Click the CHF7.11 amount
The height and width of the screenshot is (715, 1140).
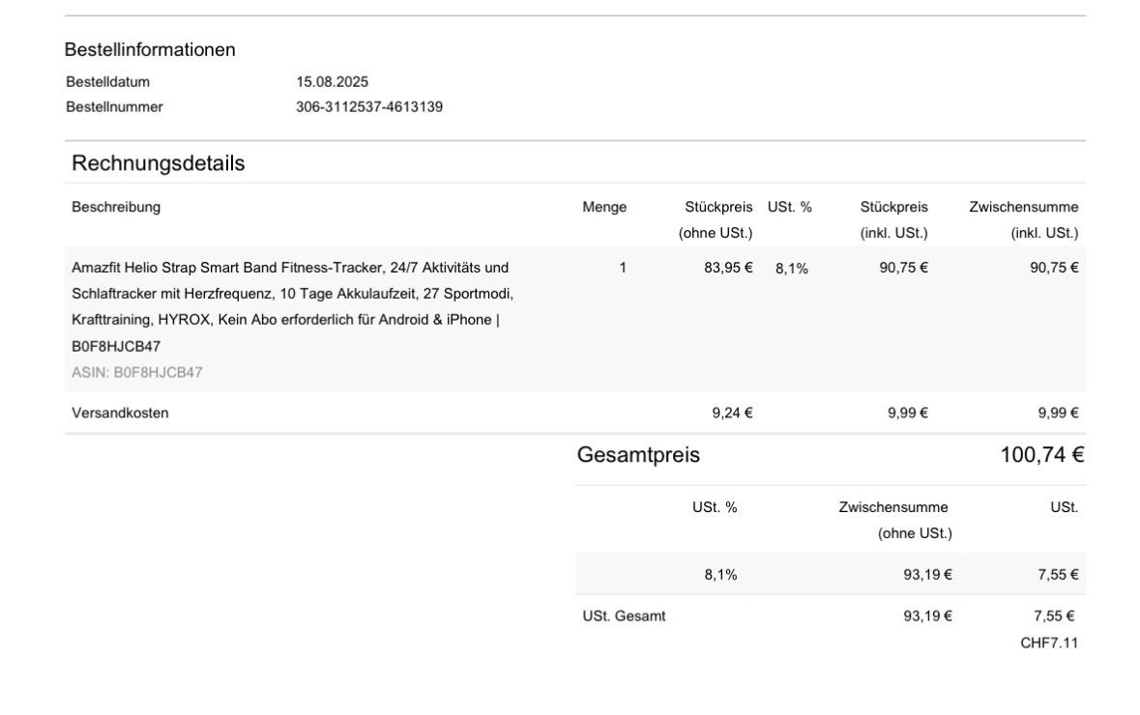[x=1048, y=643]
